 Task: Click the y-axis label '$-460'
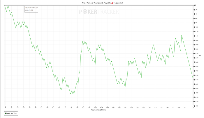[x=196, y=106]
